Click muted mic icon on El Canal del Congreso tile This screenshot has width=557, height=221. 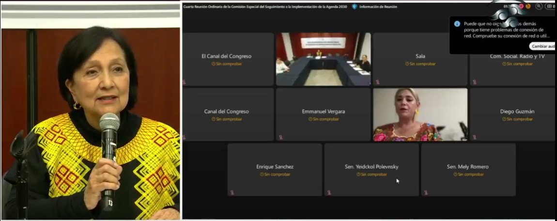184,82
